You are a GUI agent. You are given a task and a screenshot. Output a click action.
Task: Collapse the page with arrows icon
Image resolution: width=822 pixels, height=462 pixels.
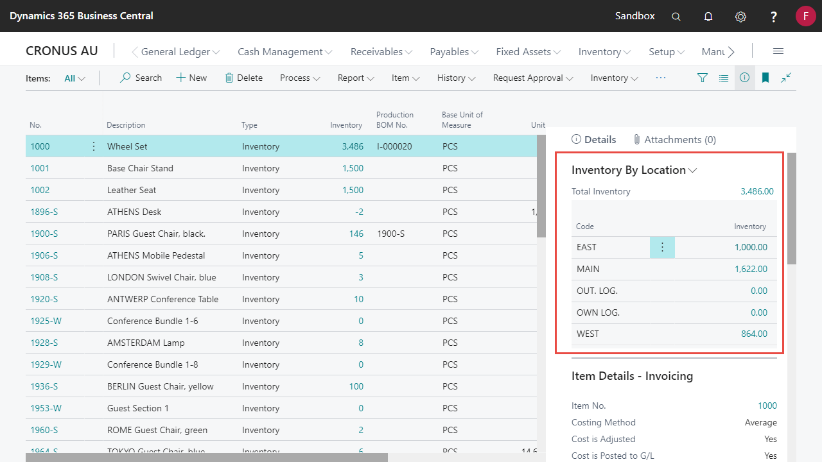click(786, 78)
